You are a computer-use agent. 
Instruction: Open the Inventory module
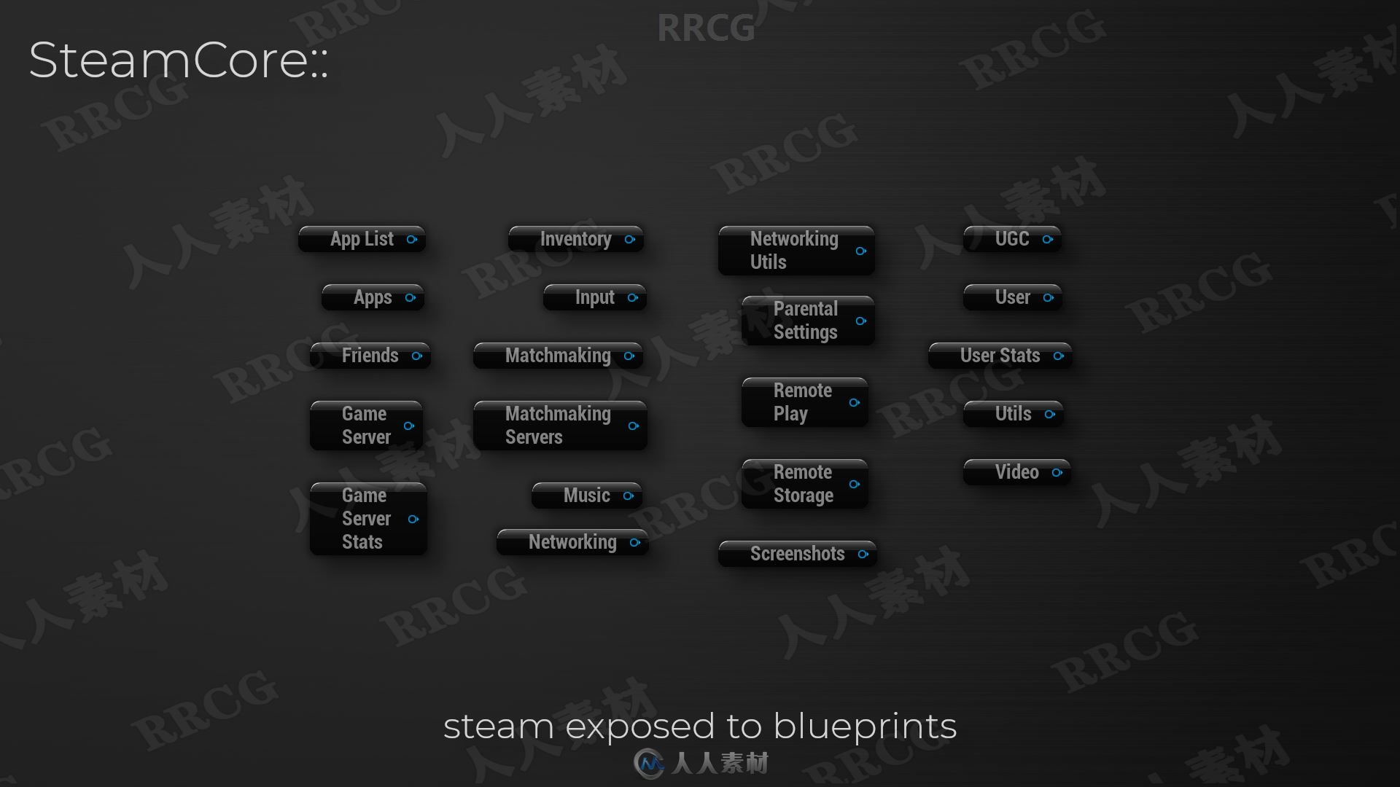click(x=573, y=238)
